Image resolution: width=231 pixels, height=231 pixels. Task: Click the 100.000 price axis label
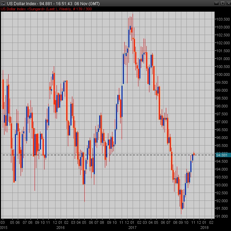tap(223, 74)
